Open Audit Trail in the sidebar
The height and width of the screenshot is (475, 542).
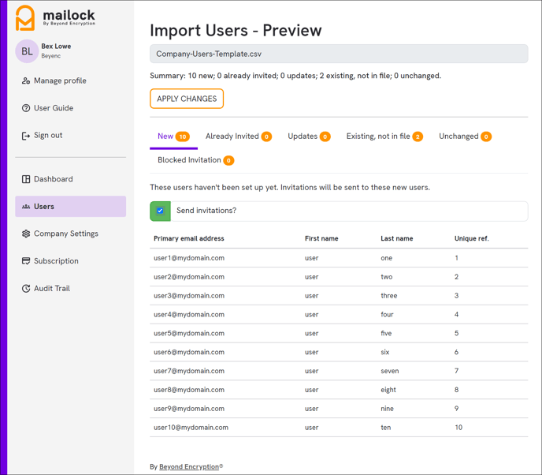[x=71, y=289]
